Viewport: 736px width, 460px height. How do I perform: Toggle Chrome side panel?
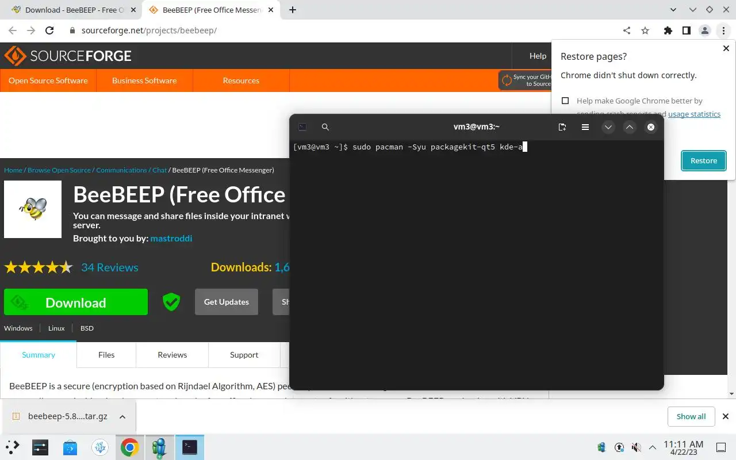686,30
